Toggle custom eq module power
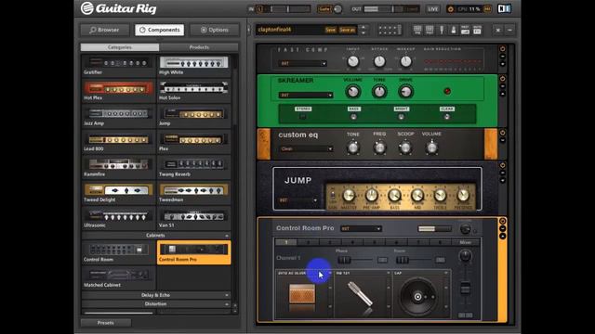595x334 pixels. point(502,133)
